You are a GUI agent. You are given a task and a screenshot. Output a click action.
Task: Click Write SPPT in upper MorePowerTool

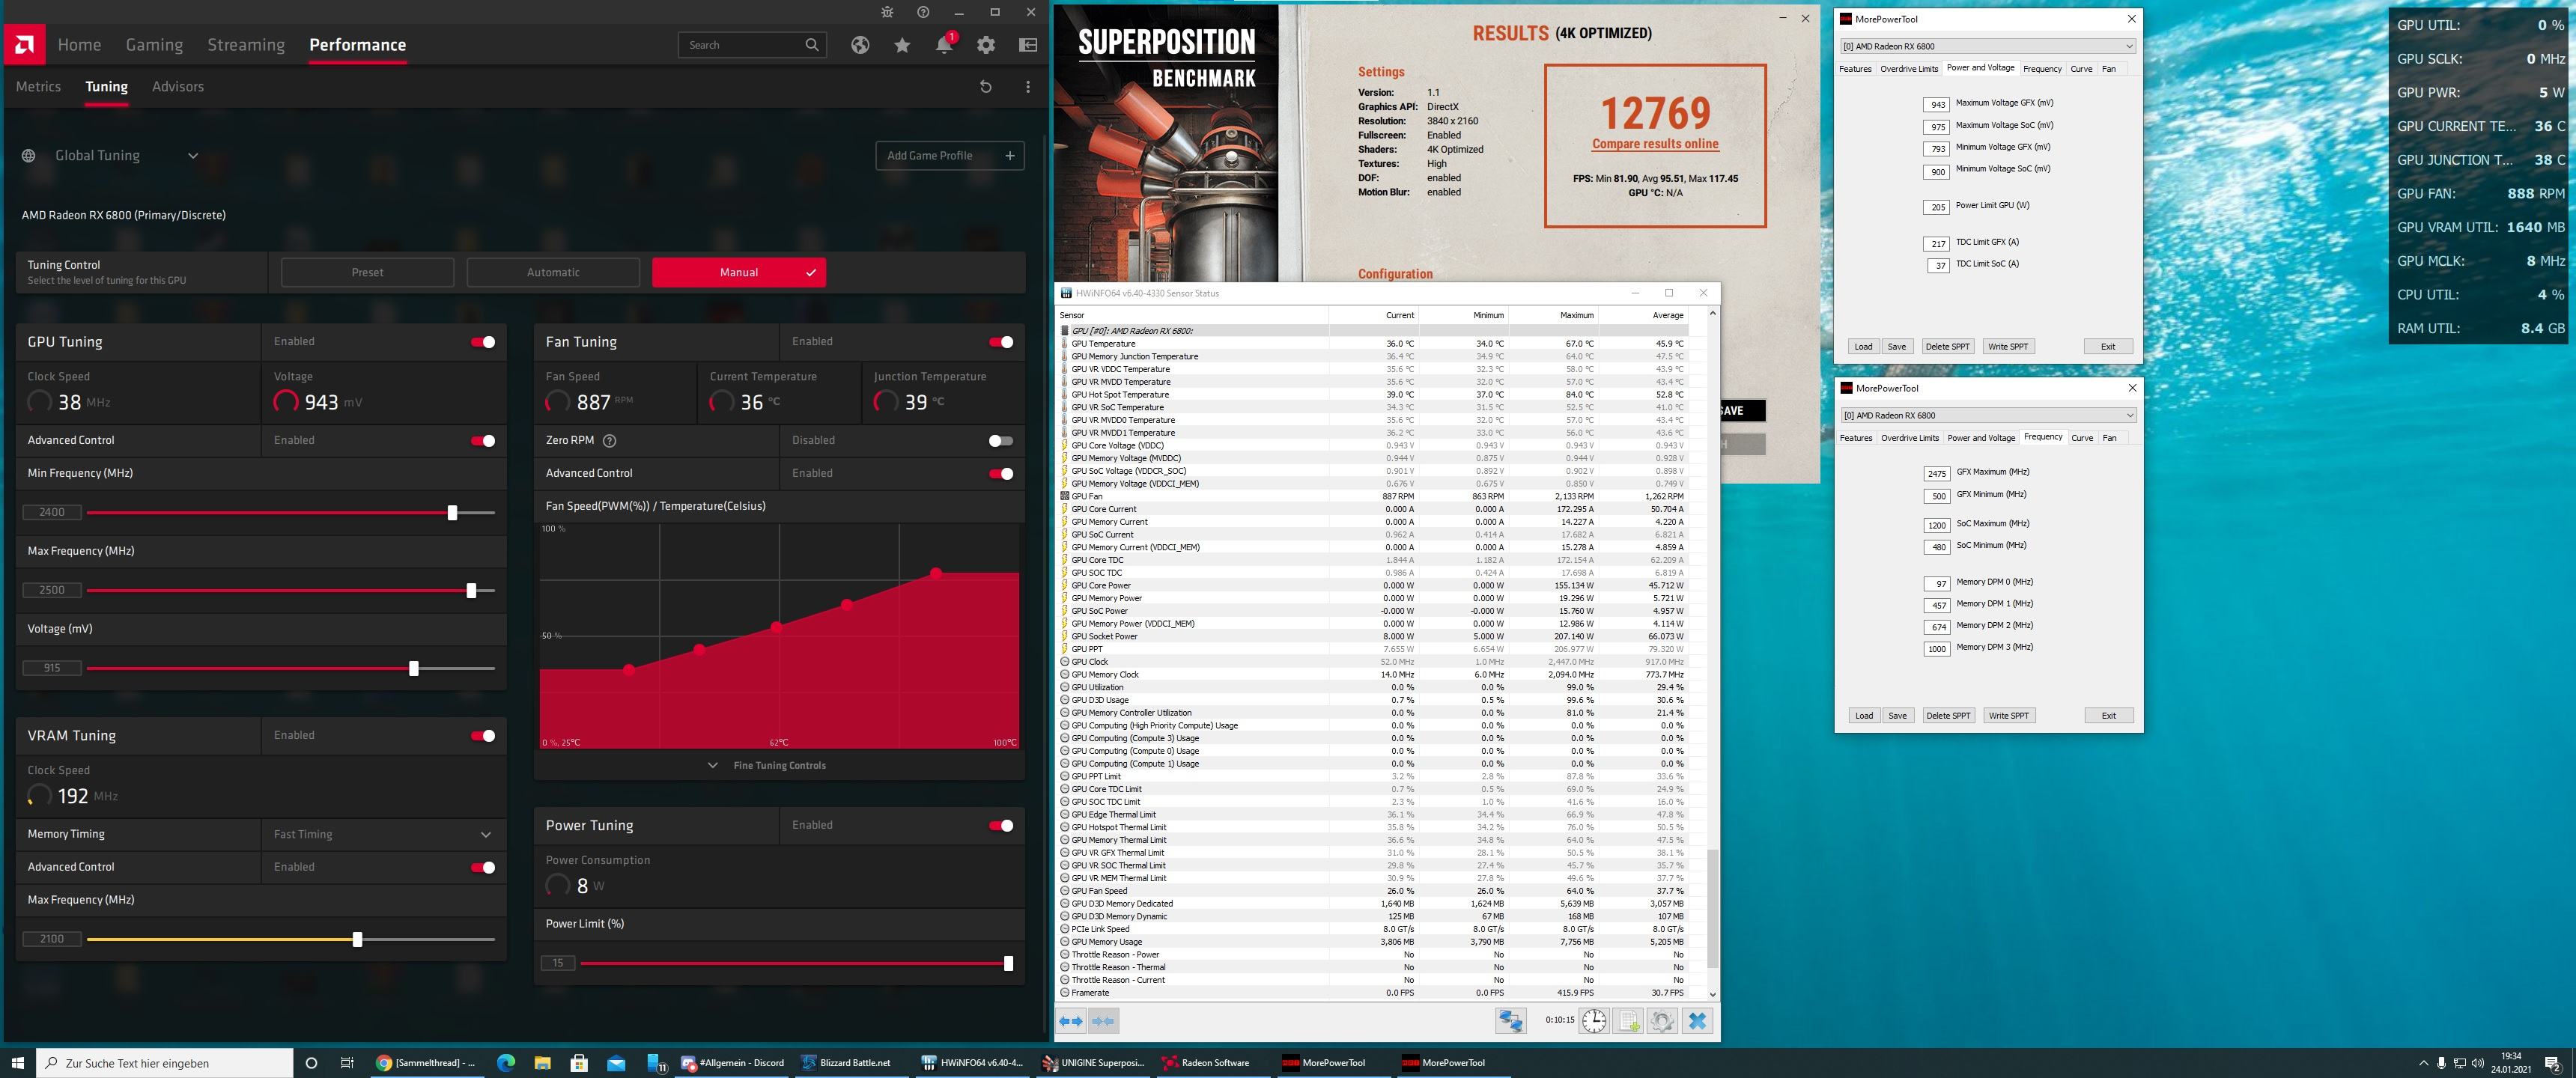[2008, 347]
